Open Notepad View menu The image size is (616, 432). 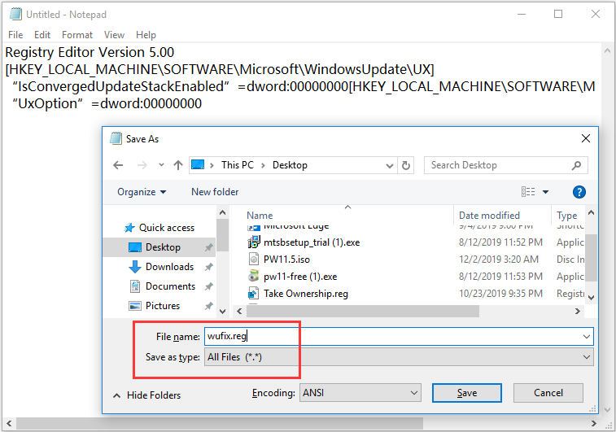coord(114,35)
